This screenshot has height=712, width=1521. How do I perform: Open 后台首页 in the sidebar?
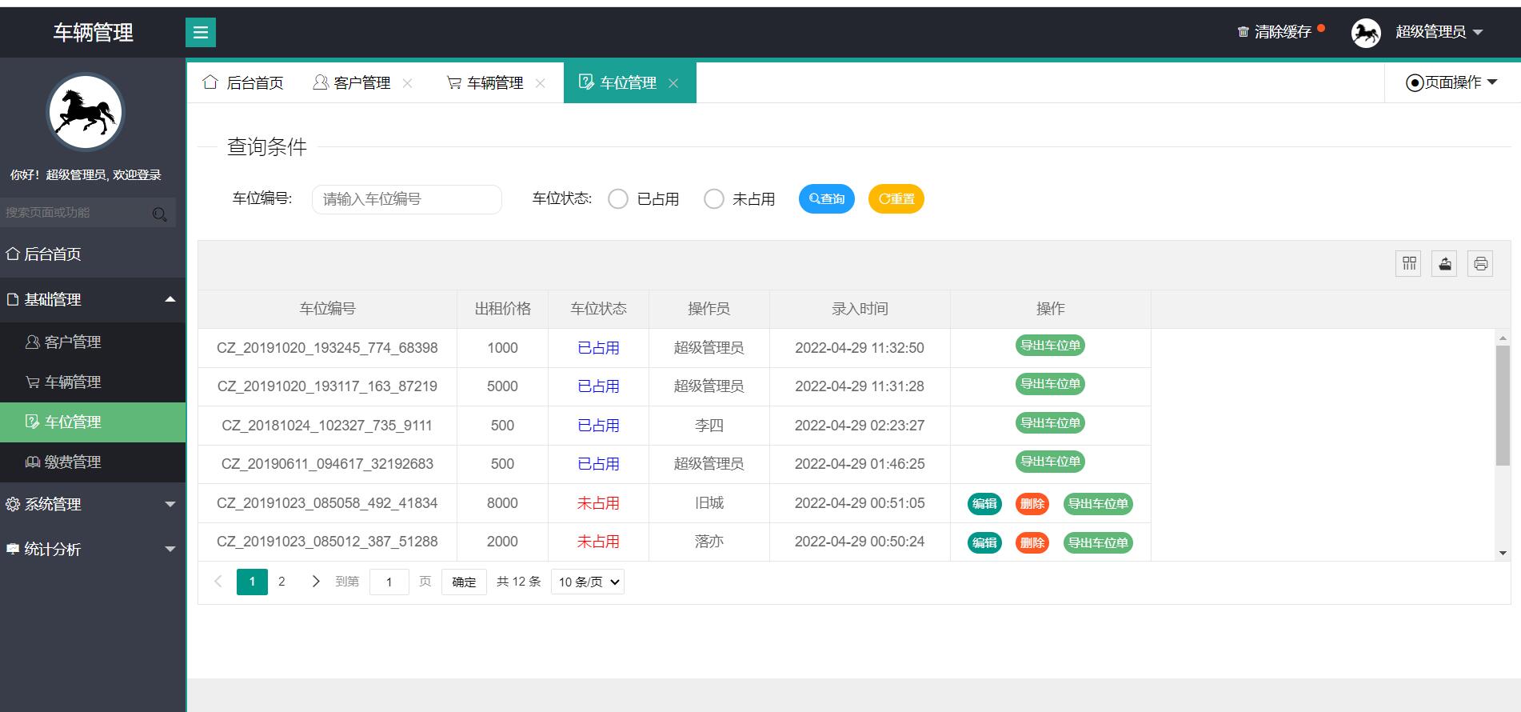coord(93,254)
